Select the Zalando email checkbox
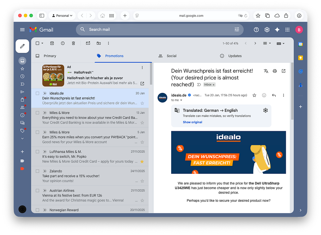Screen dimensions: 321x235 [x=37, y=171]
